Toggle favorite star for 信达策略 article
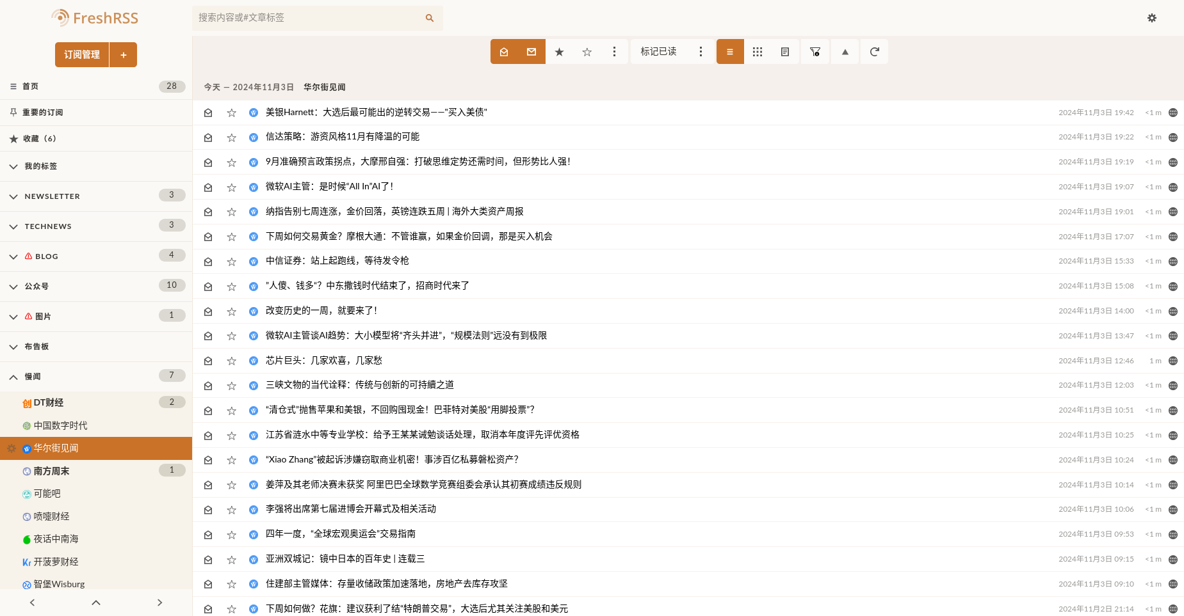Screen dimensions: 1184x616 click(x=231, y=138)
